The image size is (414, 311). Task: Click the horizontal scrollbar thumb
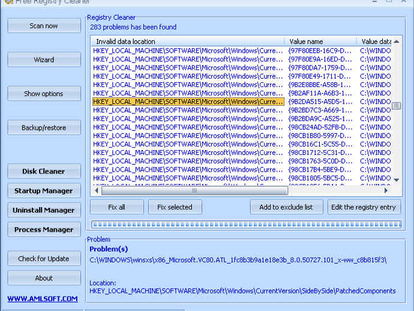194,190
